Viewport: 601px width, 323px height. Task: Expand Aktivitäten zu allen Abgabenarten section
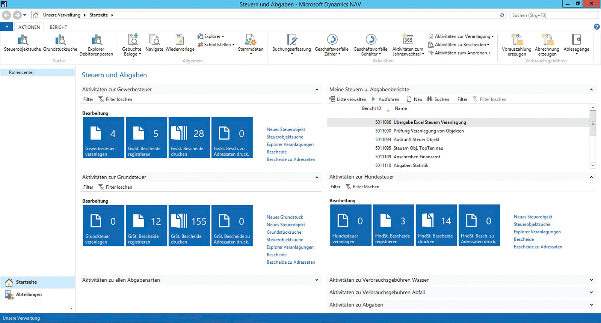(317, 280)
